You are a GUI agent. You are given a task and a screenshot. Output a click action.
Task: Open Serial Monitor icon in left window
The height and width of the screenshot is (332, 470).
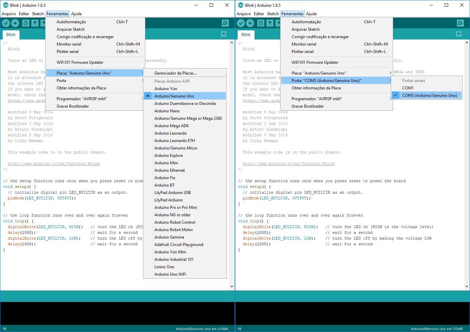coord(225,23)
